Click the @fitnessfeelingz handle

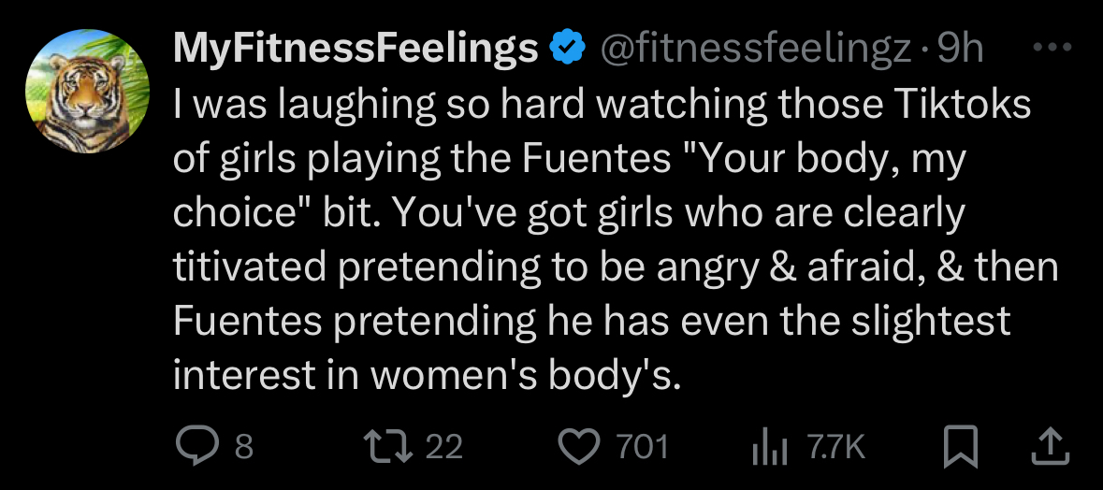coord(756,48)
